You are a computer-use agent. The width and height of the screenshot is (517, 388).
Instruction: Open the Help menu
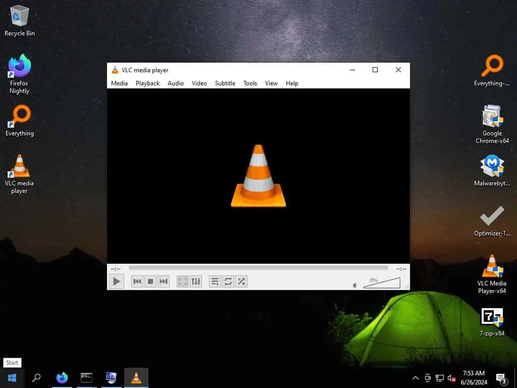(292, 83)
